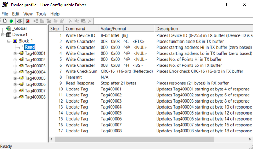Click the green globe toolbar icon
This screenshot has height=149, width=253.
(11, 21)
